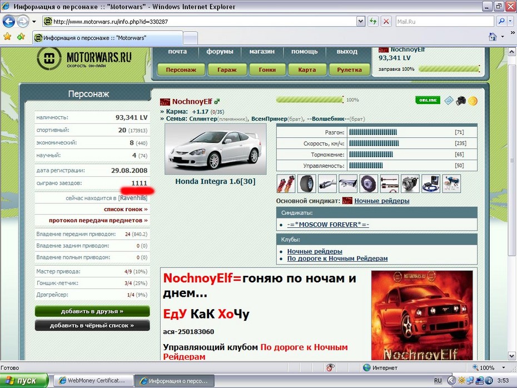
Task: Click the address bar URL field
Action: 200,22
